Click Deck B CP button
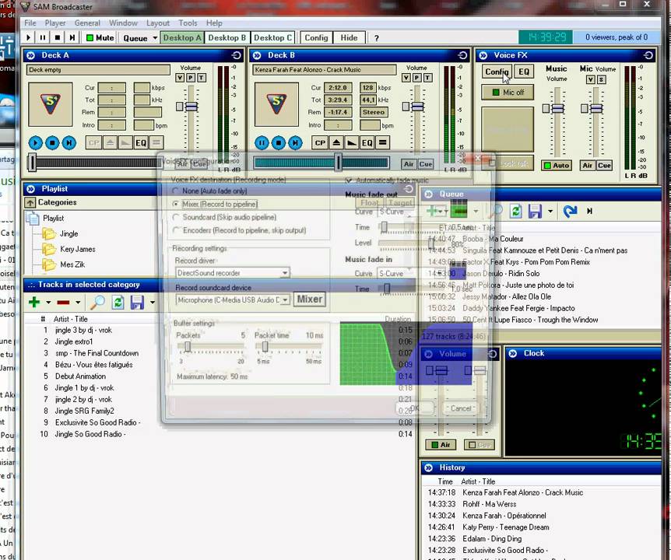Viewport: 671px width, 560px height. (320, 143)
